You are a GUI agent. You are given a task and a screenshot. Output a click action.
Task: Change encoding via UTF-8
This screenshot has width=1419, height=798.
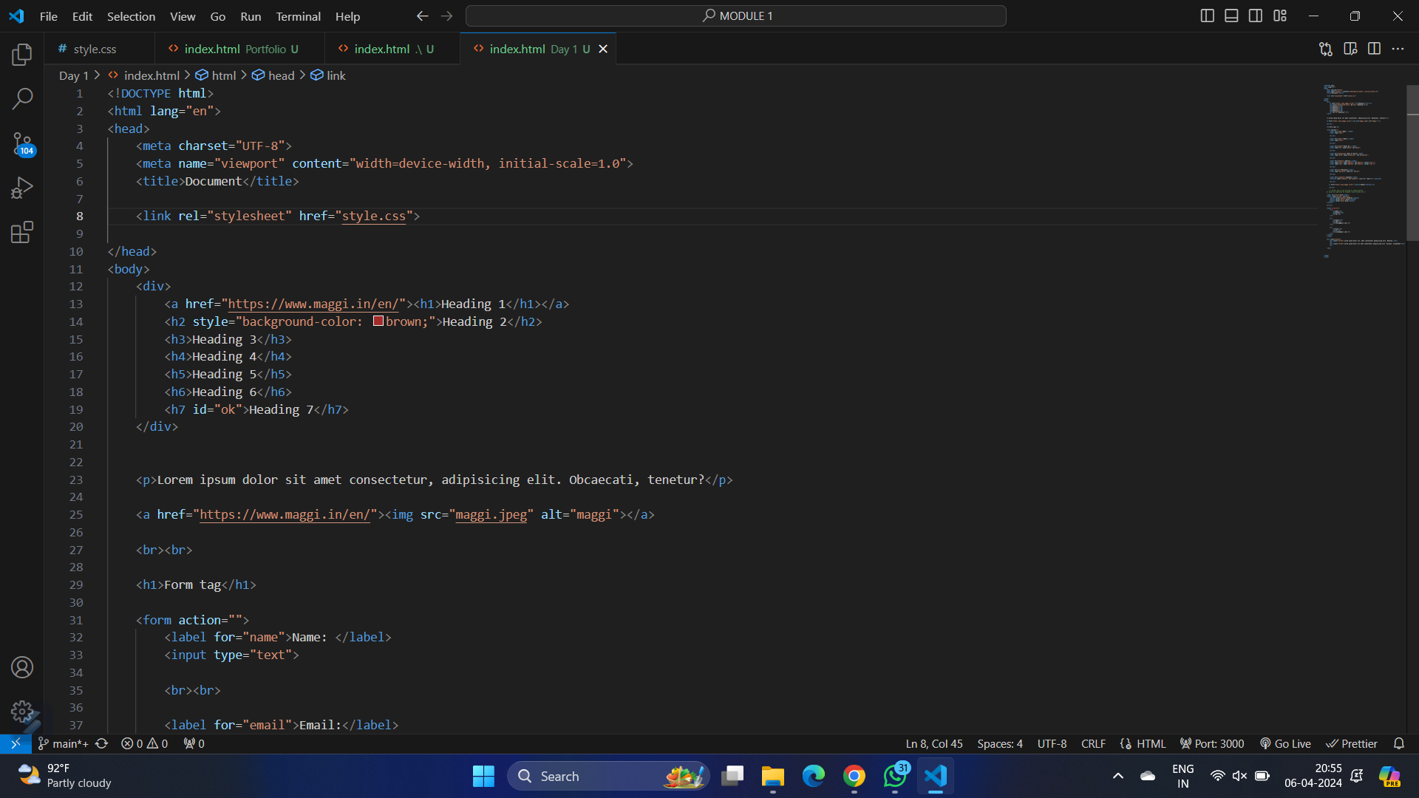click(1052, 743)
